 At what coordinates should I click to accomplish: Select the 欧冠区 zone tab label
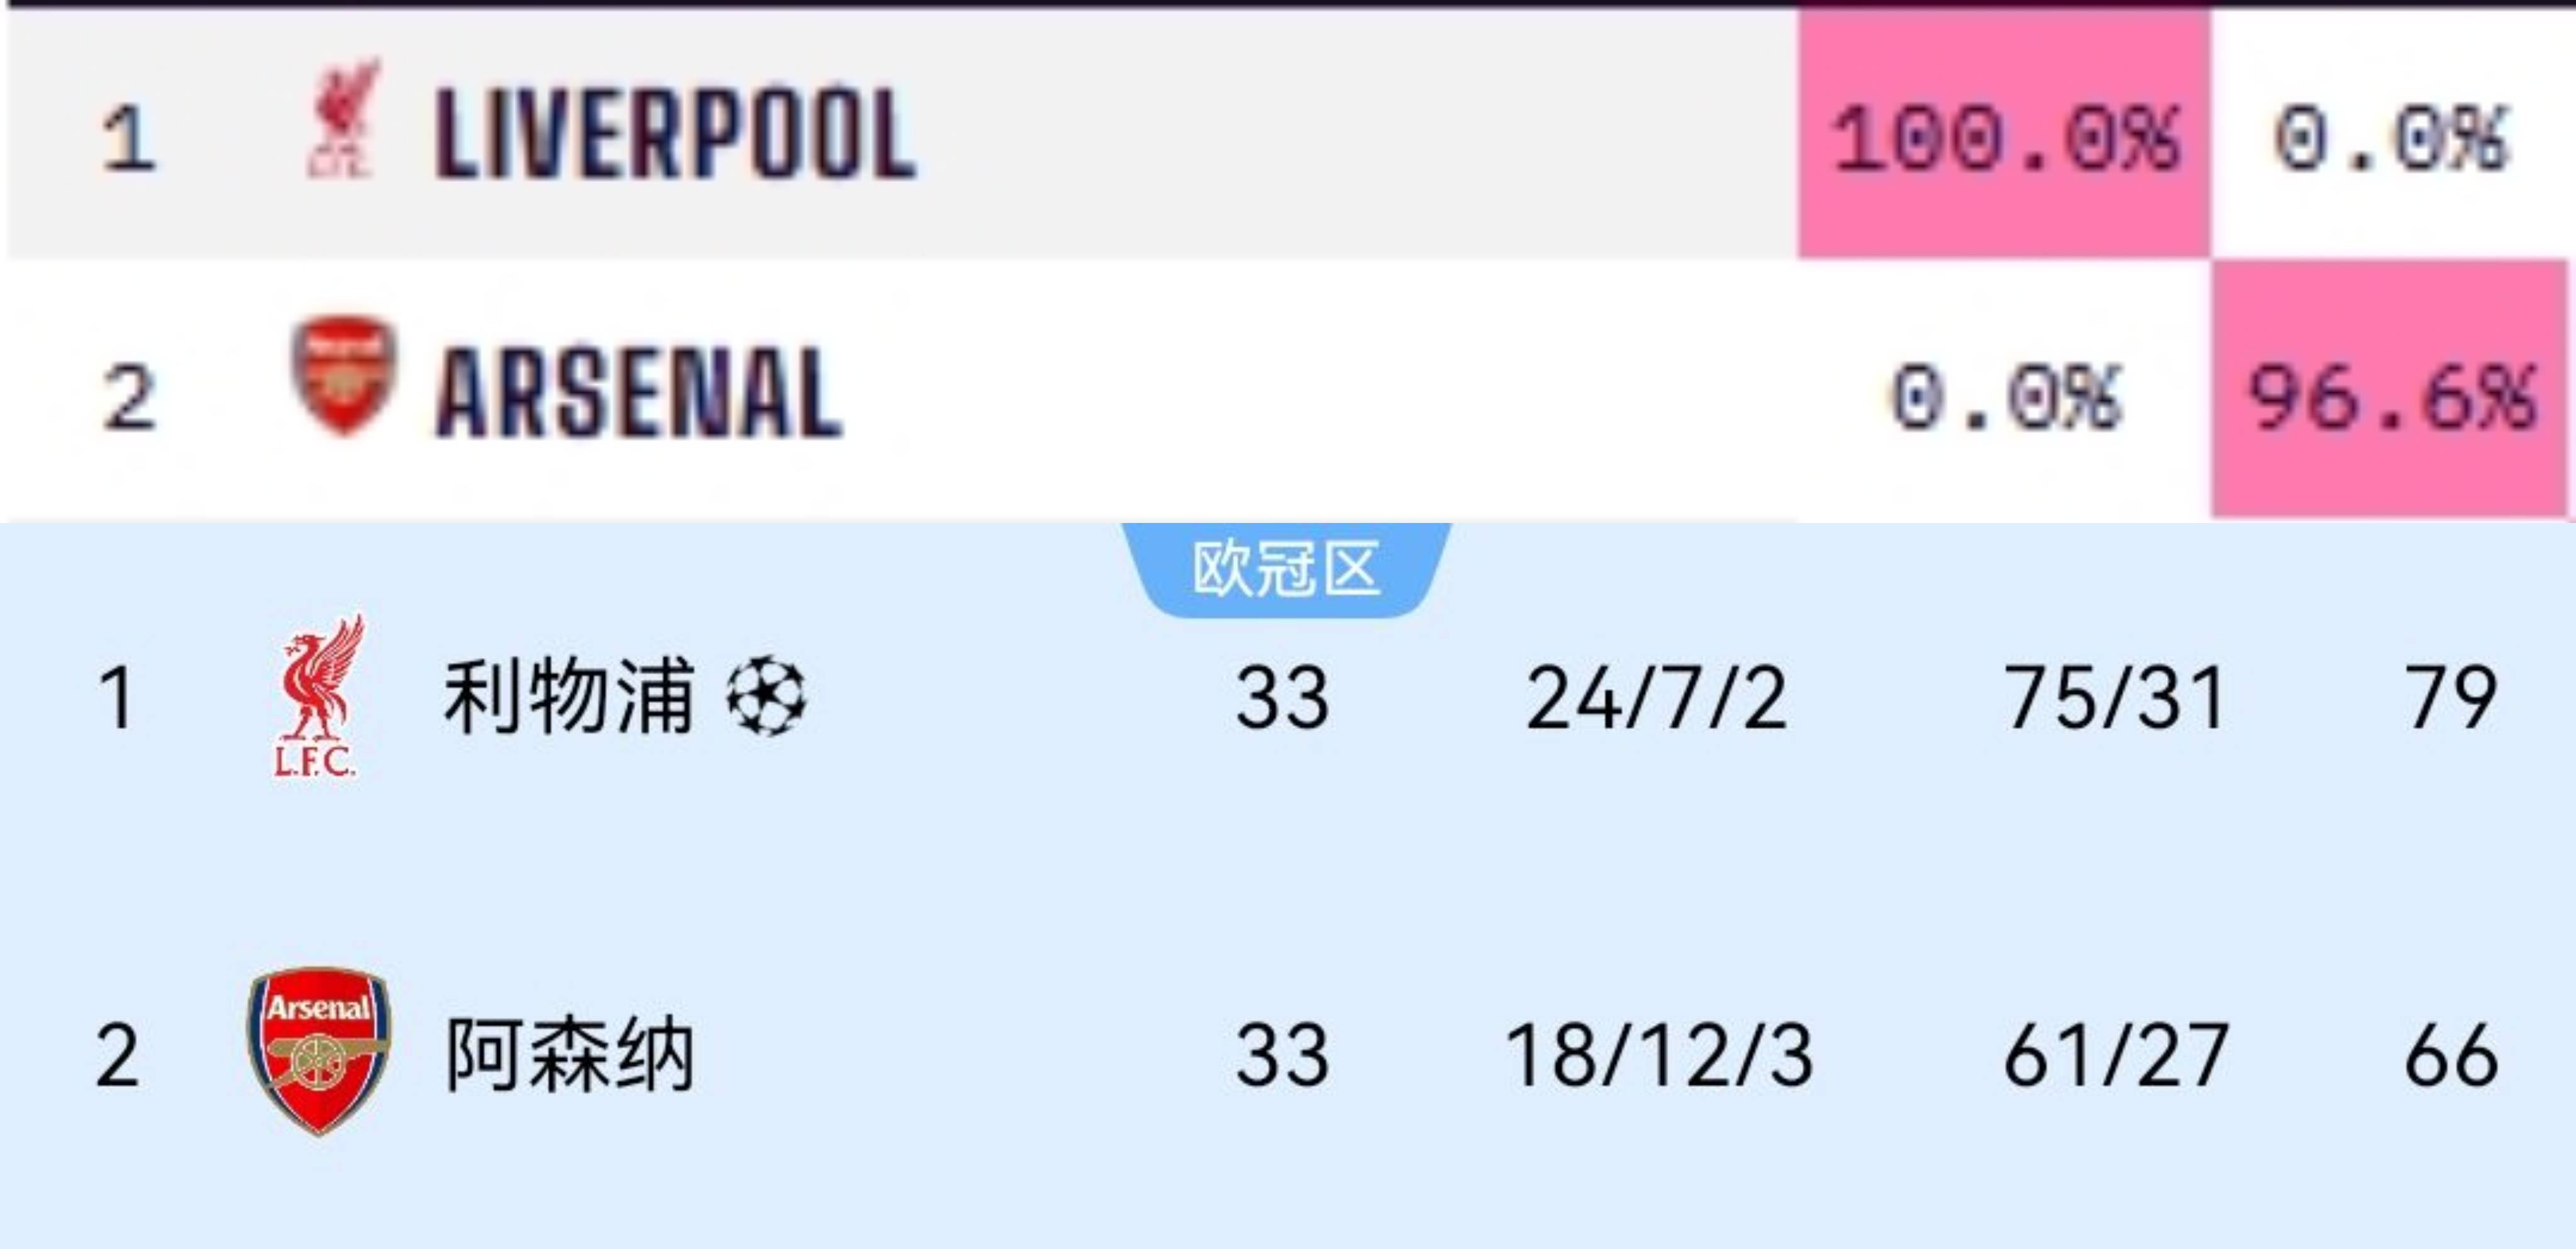point(1286,569)
